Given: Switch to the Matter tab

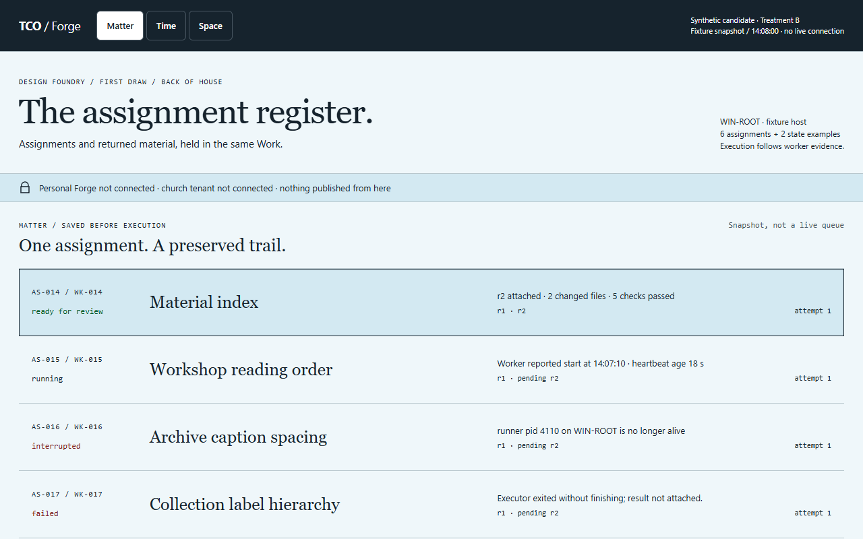Looking at the screenshot, I should tap(120, 26).
